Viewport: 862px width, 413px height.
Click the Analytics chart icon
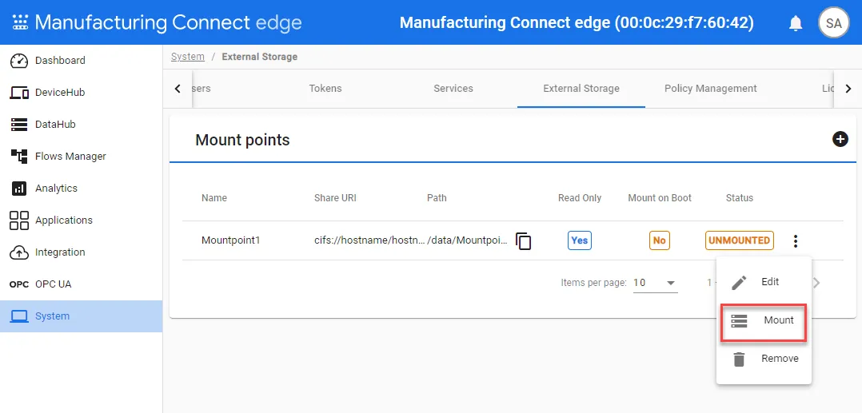tap(19, 189)
